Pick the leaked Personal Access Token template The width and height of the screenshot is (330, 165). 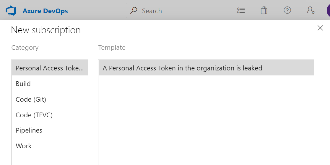[206, 68]
